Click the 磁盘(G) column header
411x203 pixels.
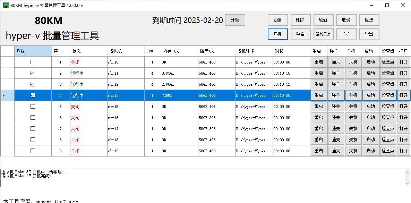tap(216, 51)
